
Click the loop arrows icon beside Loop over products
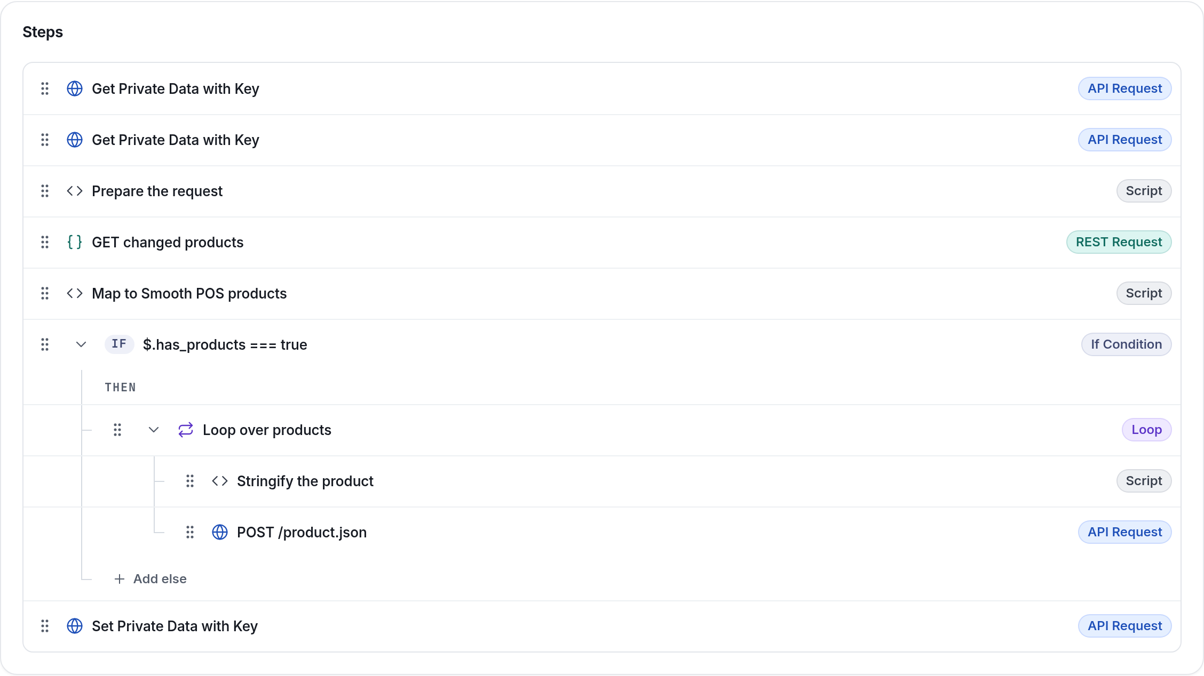186,430
